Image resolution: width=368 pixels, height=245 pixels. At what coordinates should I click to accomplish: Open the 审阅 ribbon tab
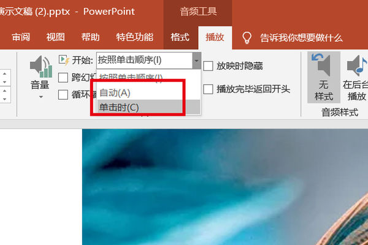coord(21,37)
